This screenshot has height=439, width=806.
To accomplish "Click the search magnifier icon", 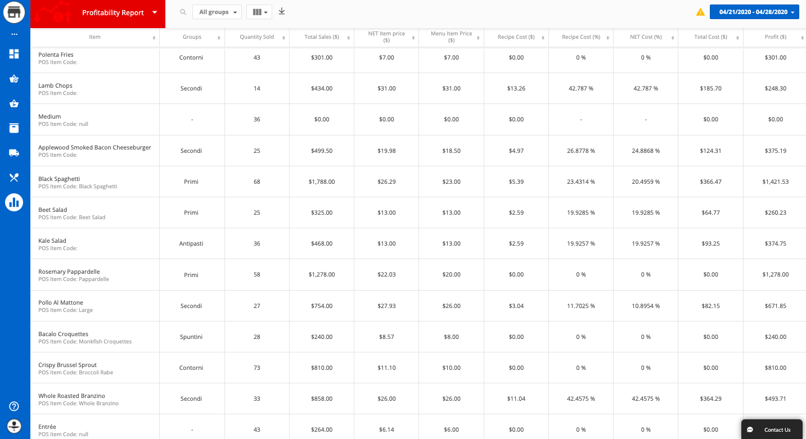I will (183, 12).
